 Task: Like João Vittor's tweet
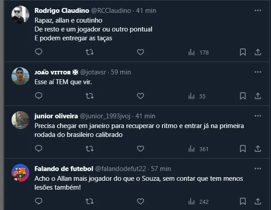[x=140, y=96]
